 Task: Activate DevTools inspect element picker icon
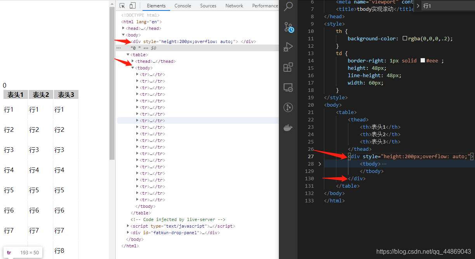coord(122,5)
